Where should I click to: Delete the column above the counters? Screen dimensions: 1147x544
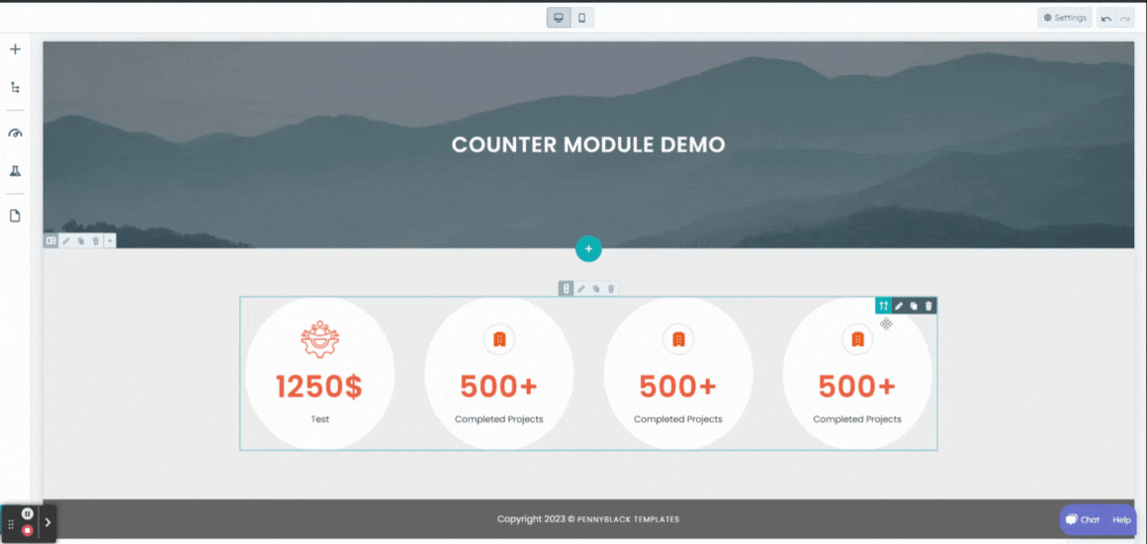point(611,289)
